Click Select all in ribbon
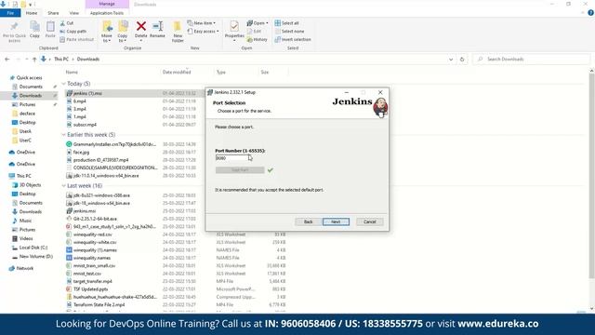The image size is (595, 335). point(287,23)
